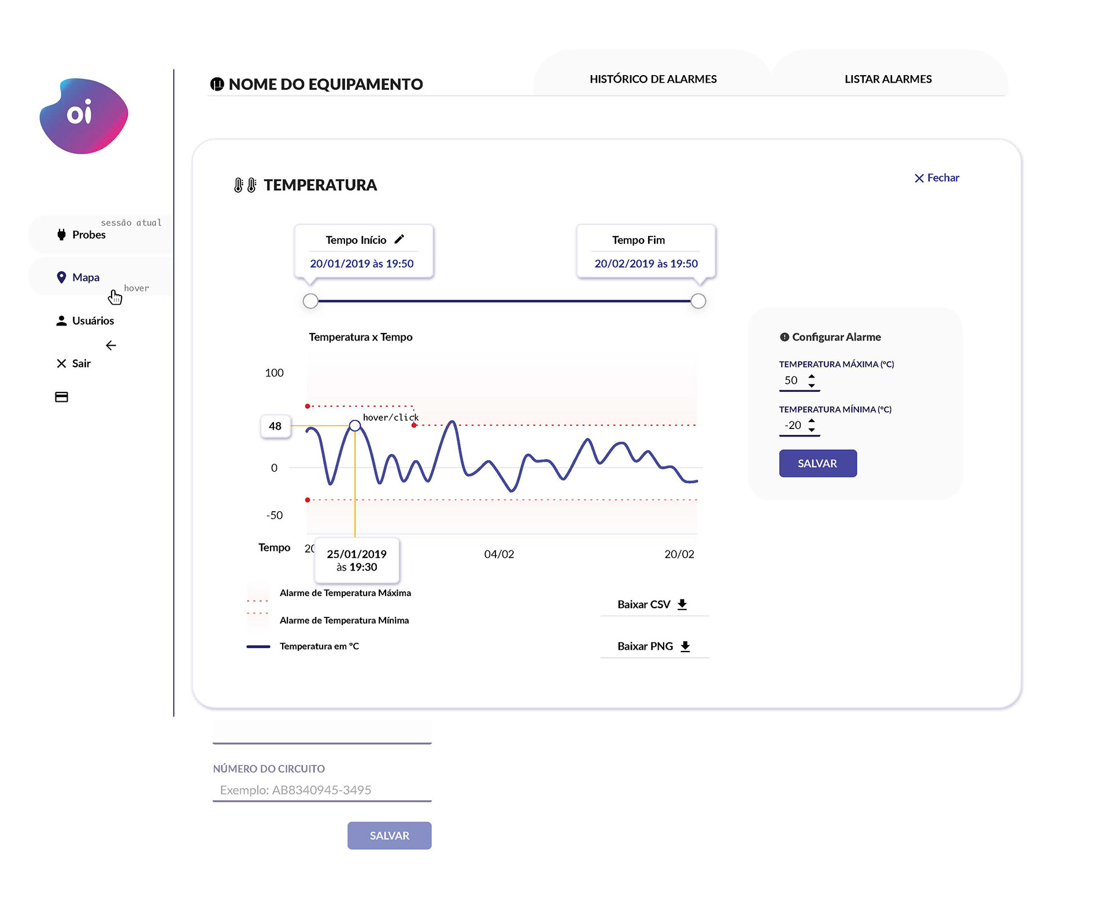Screen dimensions: 1110x910
Task: Click the plug icon beside Probes
Action: tap(61, 235)
